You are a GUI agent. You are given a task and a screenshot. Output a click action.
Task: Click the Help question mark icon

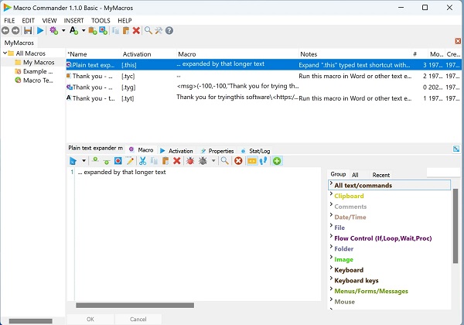169,30
